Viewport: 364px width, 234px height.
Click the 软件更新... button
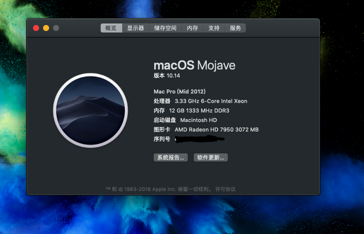click(211, 157)
